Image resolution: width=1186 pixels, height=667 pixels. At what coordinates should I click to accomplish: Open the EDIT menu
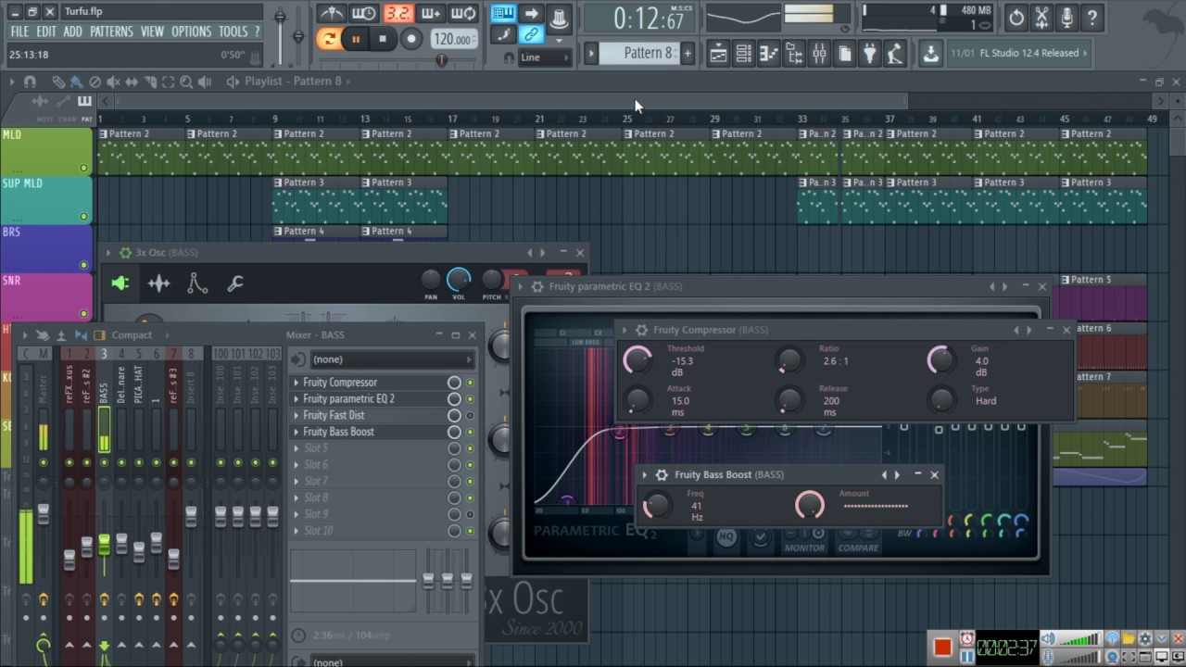46,31
